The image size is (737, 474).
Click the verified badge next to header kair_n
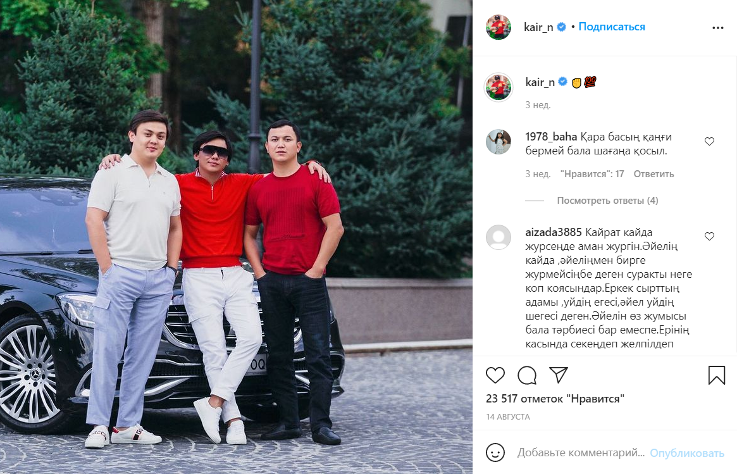coord(561,27)
